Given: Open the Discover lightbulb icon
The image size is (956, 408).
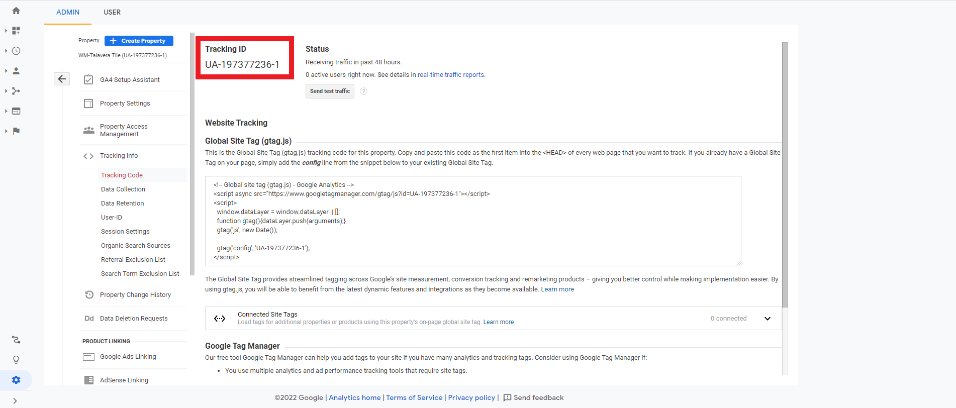Looking at the screenshot, I should (x=16, y=360).
